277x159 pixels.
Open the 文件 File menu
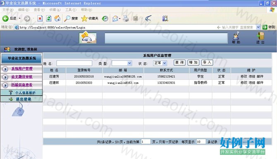click(x=7, y=10)
